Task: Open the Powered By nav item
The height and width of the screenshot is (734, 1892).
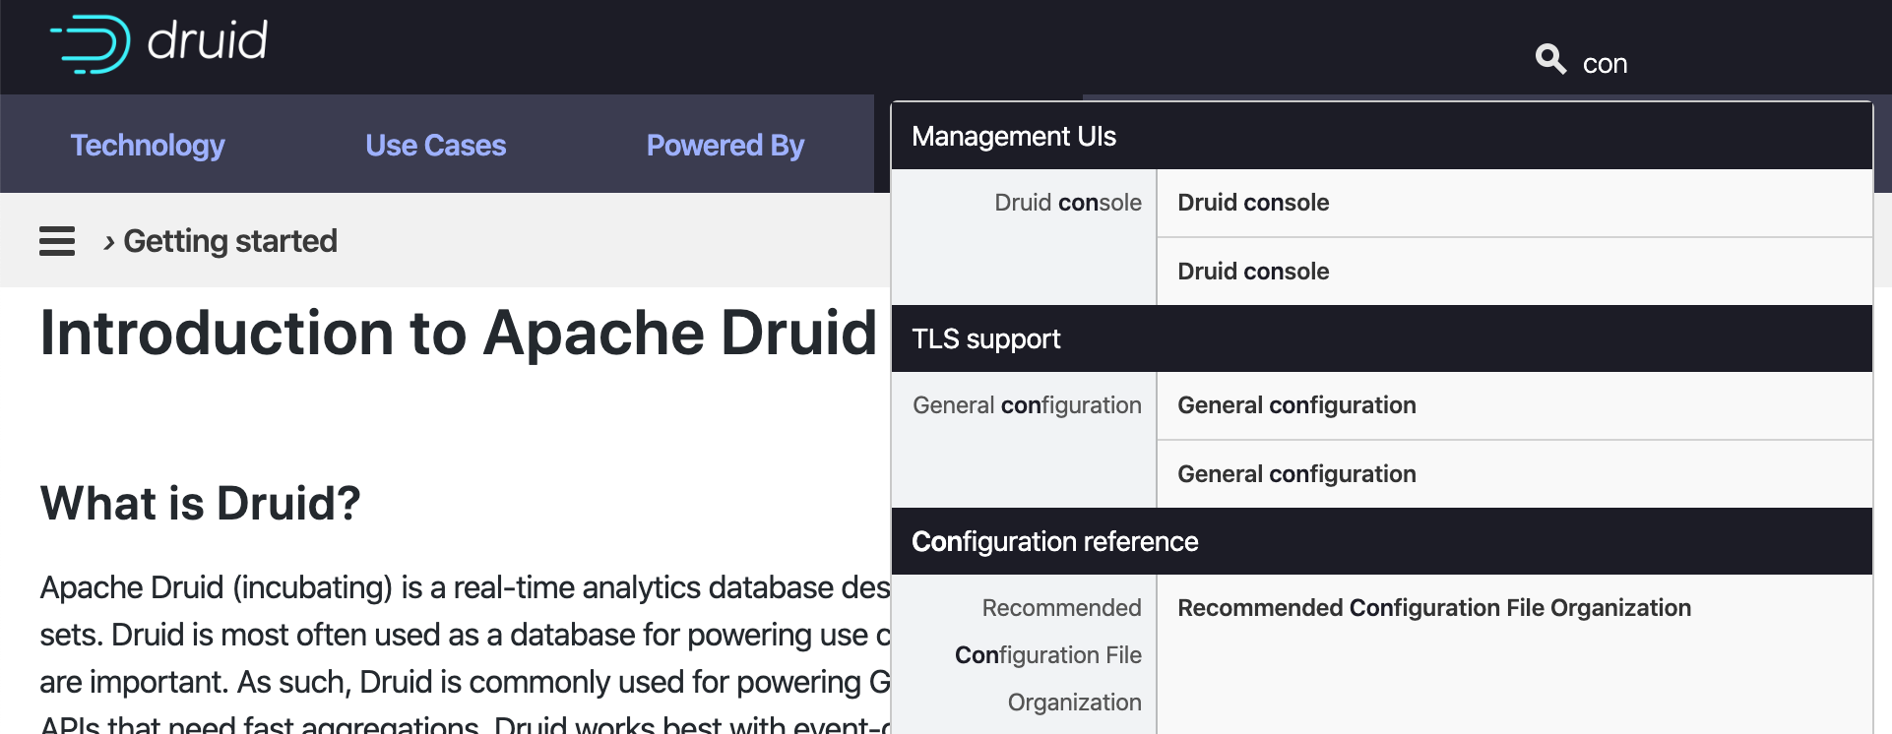Action: [x=725, y=146]
